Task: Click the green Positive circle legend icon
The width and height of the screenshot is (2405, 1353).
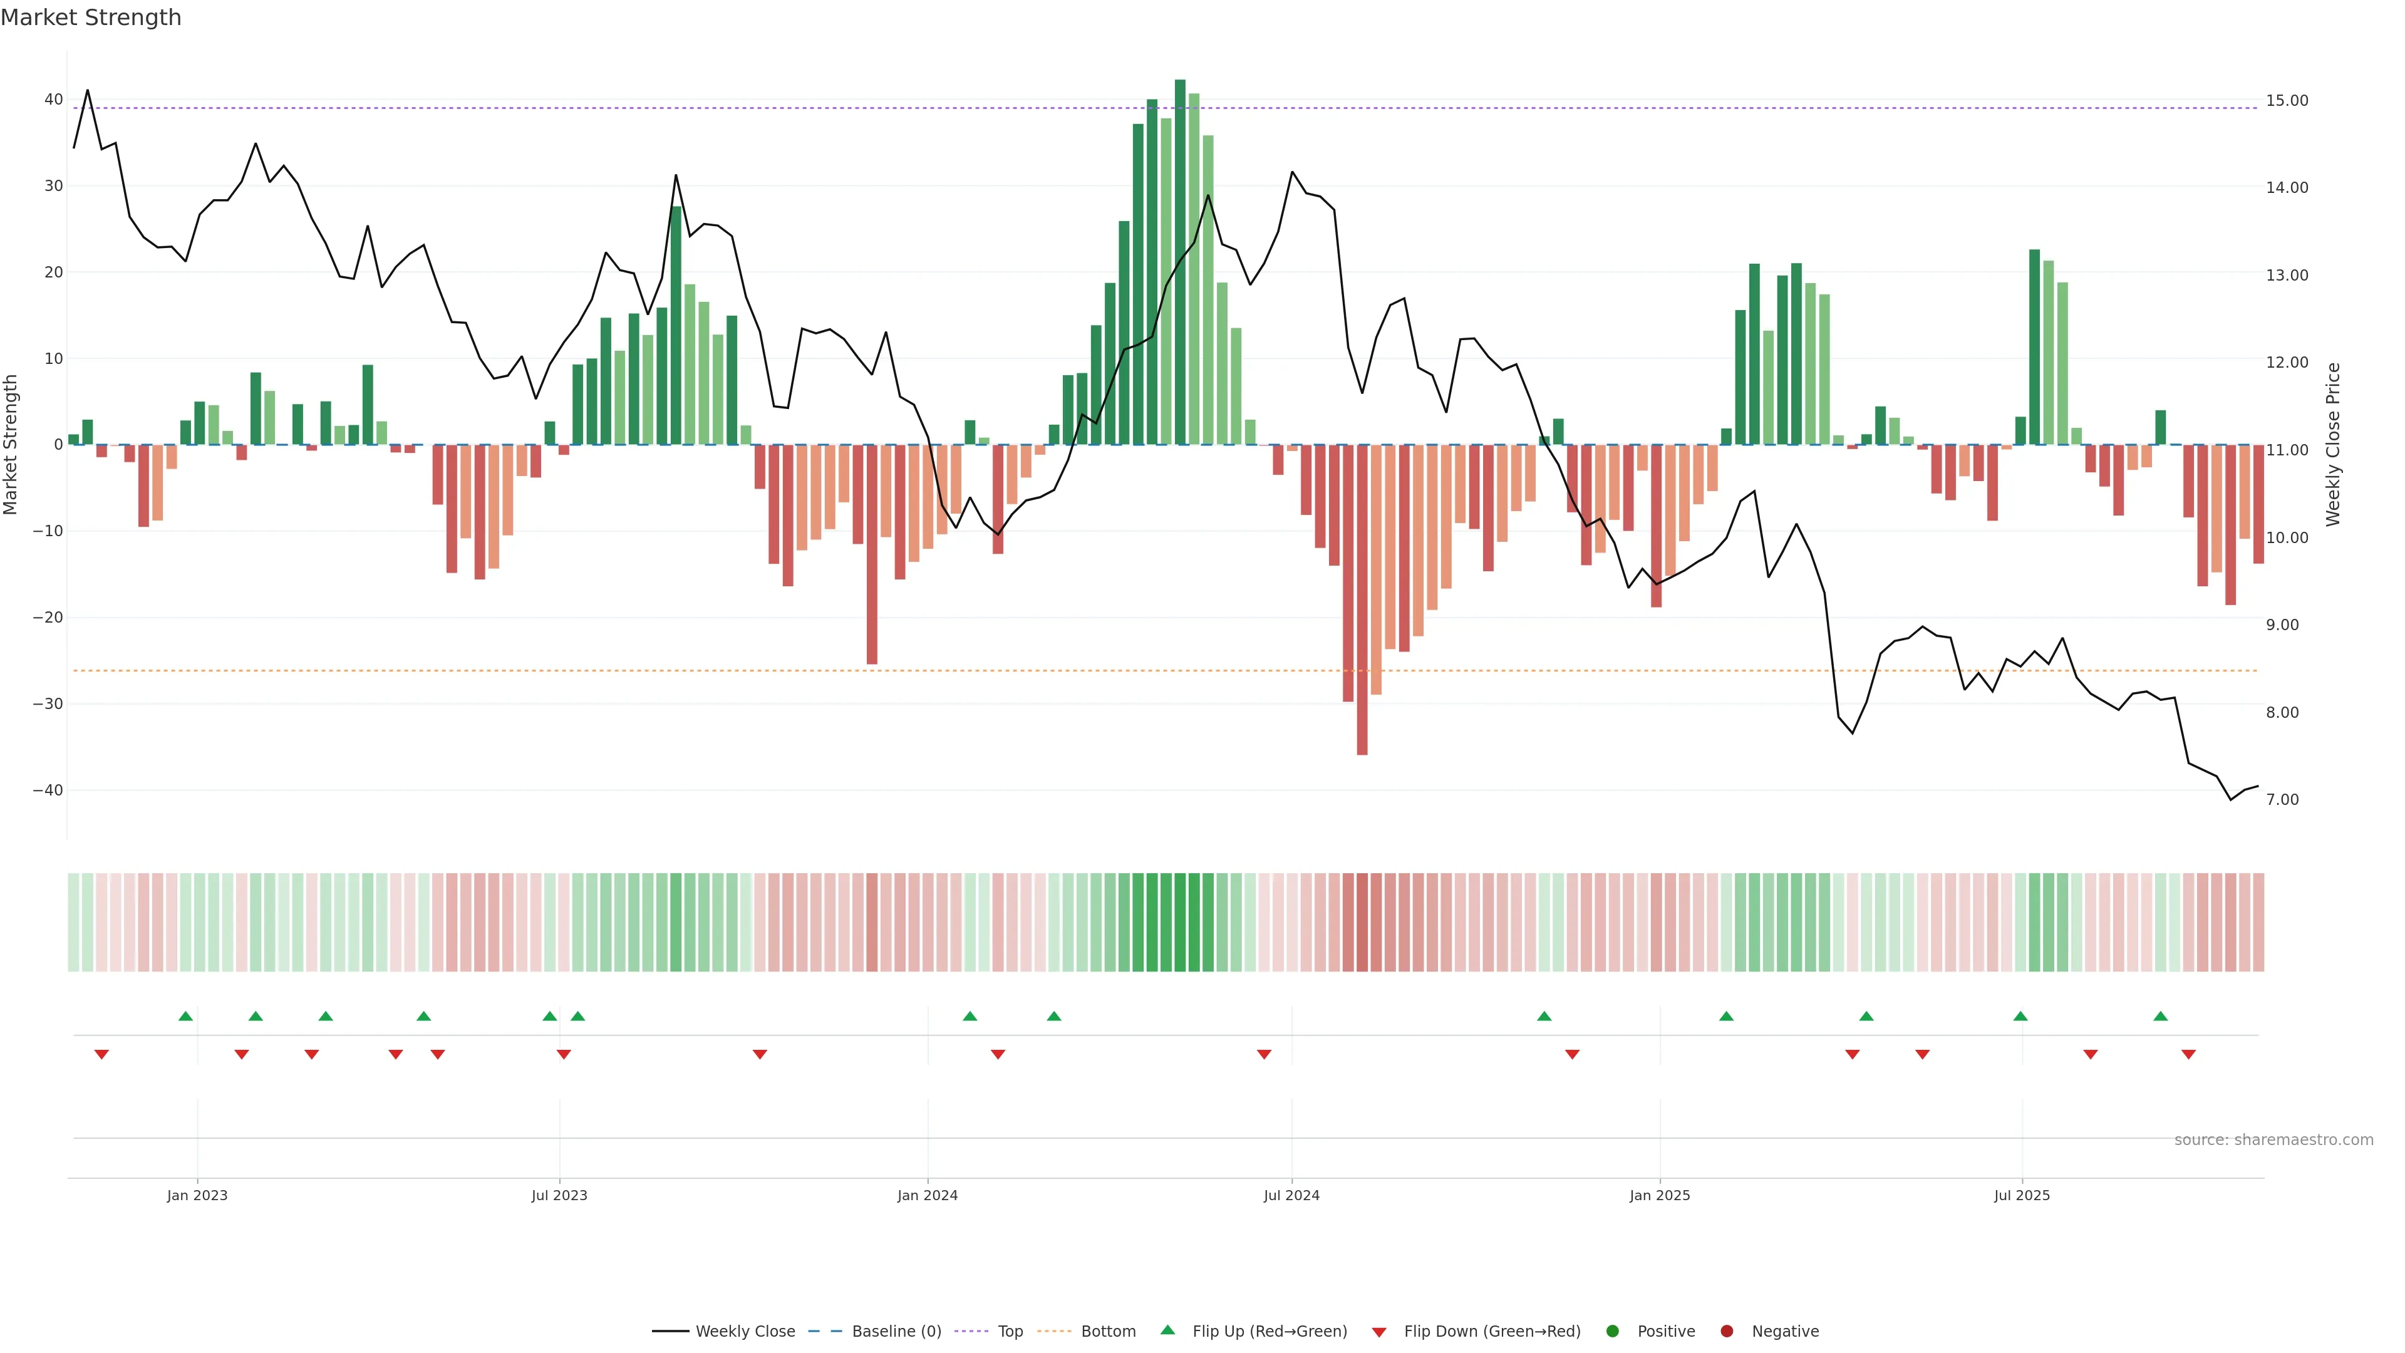Action: coord(1612,1332)
